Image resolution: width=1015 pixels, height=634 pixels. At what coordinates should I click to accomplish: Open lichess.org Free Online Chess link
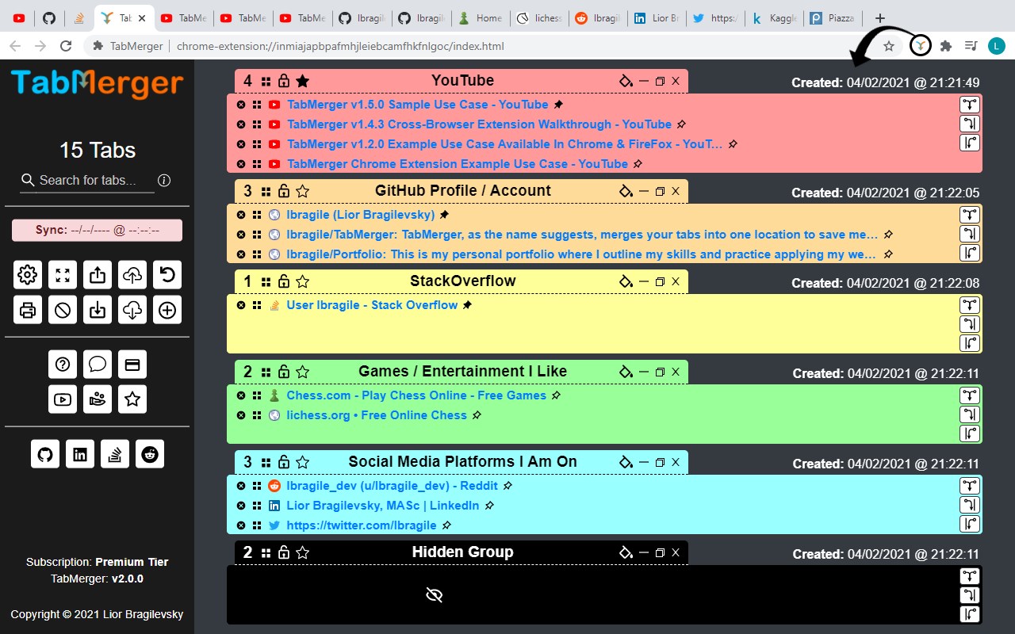[377, 415]
